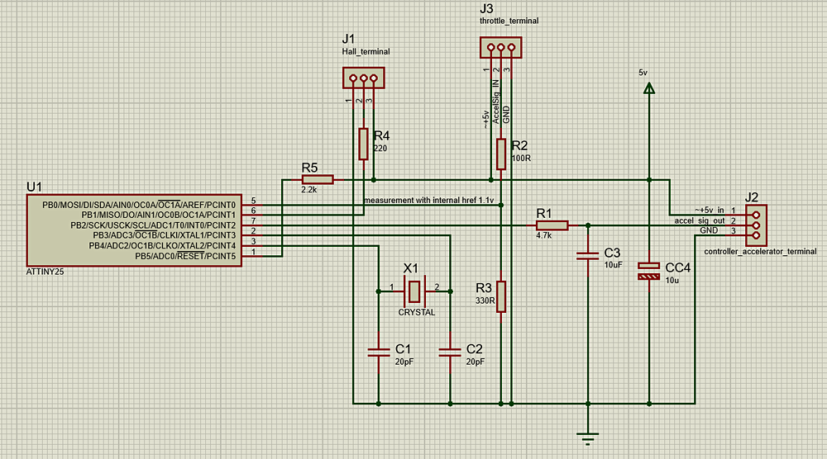Click capacitor C1 20pF symbol
The height and width of the screenshot is (459, 827).
tap(379, 352)
